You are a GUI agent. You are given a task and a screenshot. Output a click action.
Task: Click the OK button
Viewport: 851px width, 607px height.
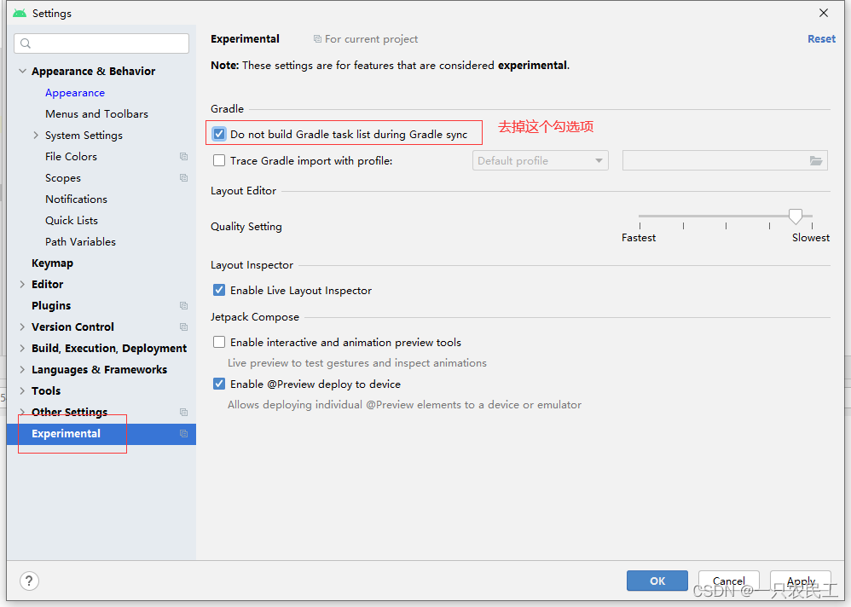[657, 581]
